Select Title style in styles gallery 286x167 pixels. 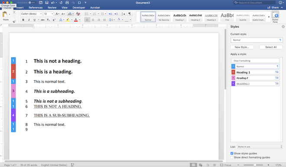227,17
